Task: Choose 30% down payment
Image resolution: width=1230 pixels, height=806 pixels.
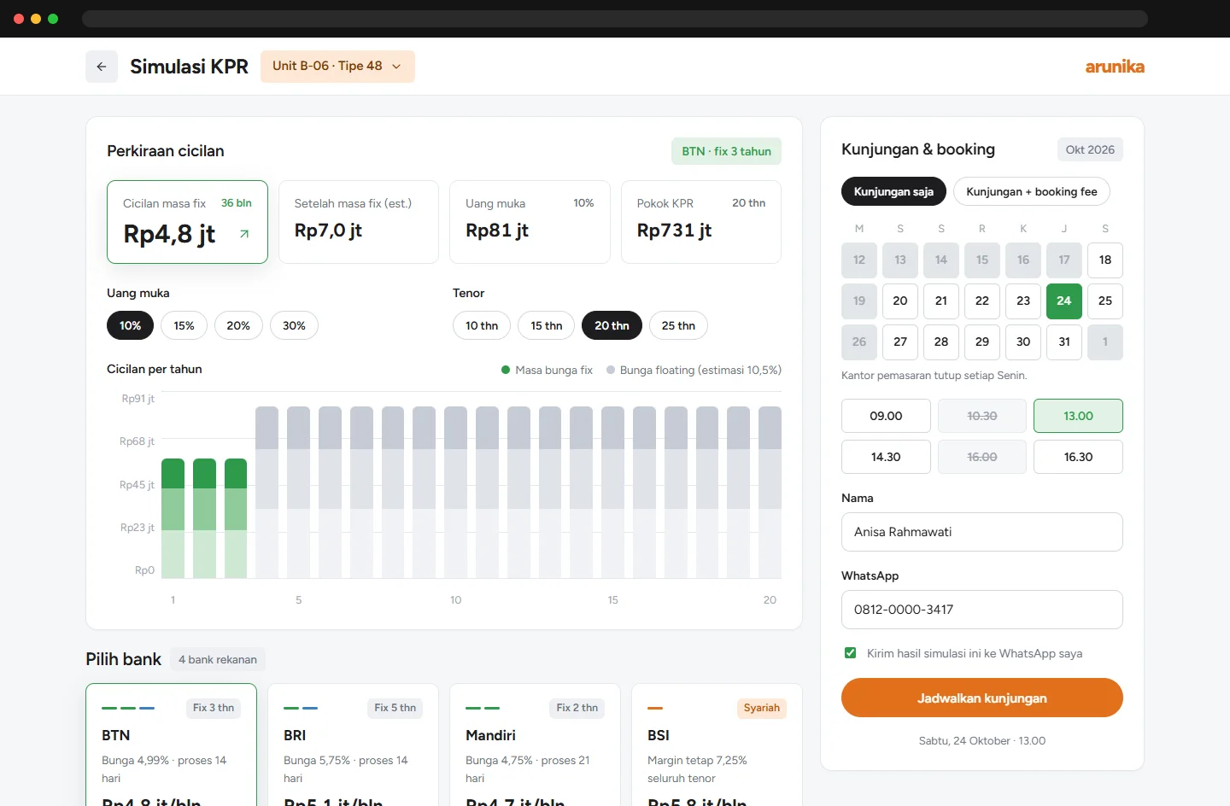Action: click(294, 325)
